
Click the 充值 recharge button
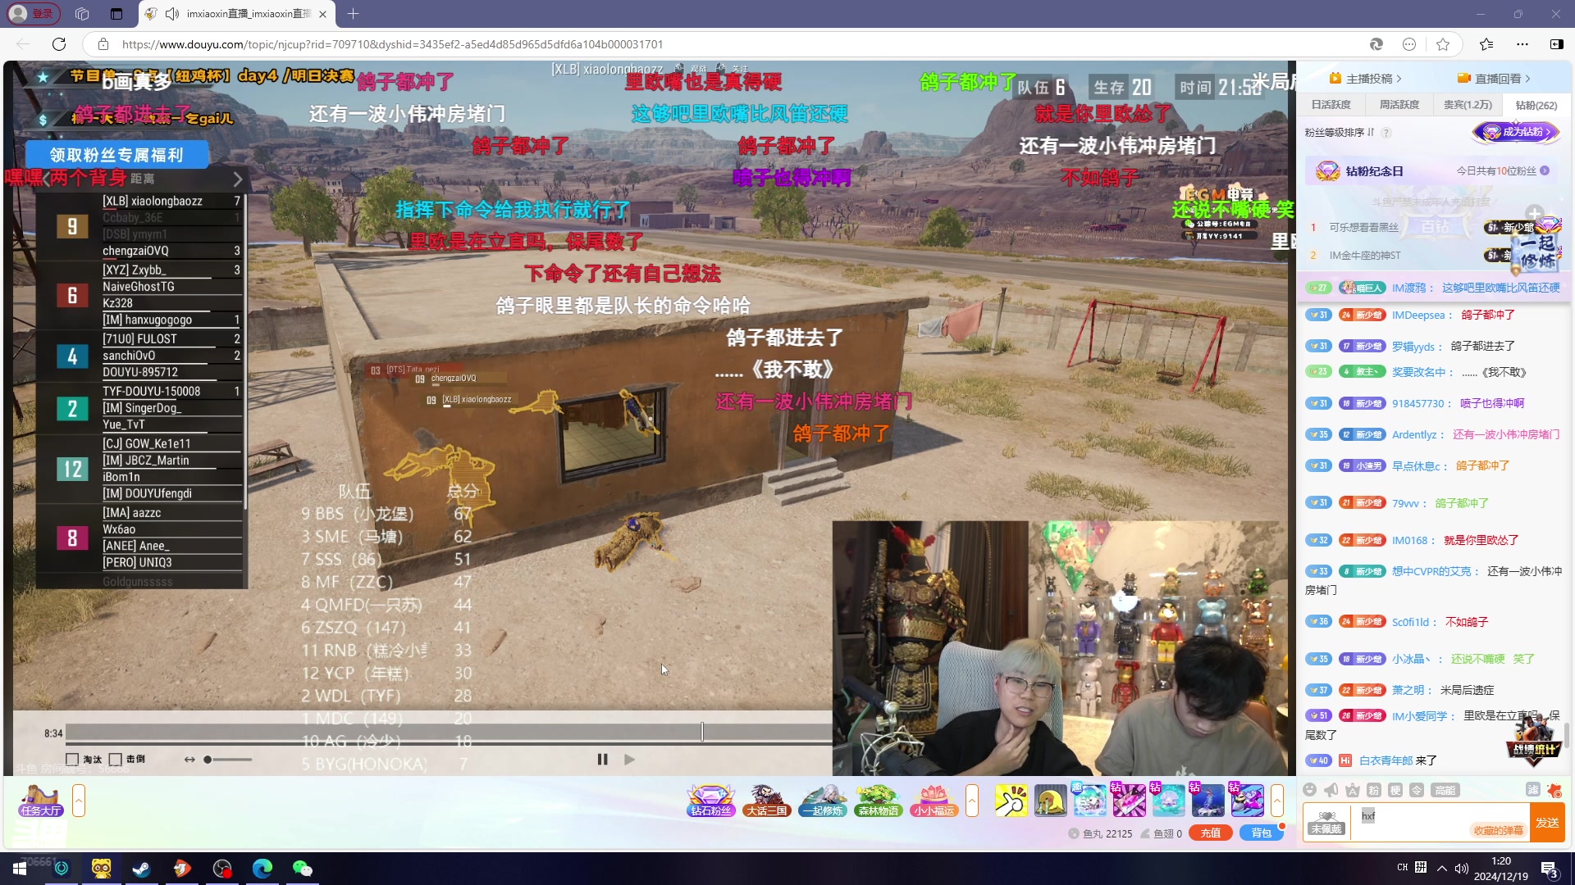point(1211,833)
